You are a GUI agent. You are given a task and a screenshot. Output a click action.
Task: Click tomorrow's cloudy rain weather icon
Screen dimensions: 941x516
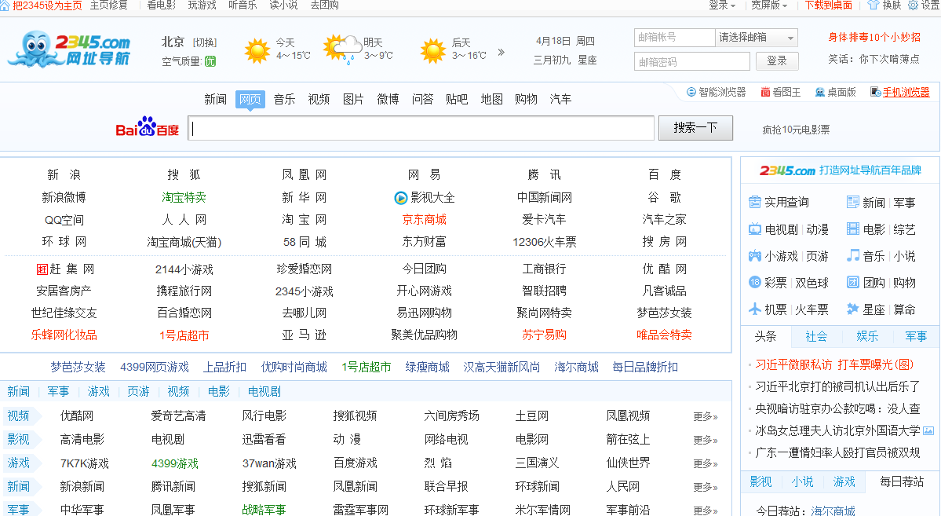tap(342, 49)
